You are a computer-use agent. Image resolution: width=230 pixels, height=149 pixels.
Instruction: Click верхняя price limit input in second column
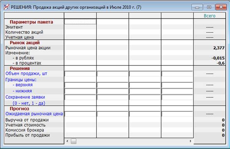[x=113, y=85]
